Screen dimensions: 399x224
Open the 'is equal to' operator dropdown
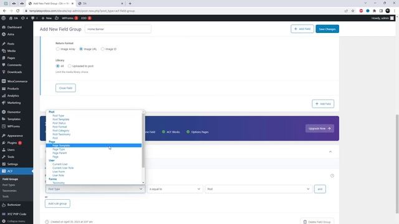(175, 189)
